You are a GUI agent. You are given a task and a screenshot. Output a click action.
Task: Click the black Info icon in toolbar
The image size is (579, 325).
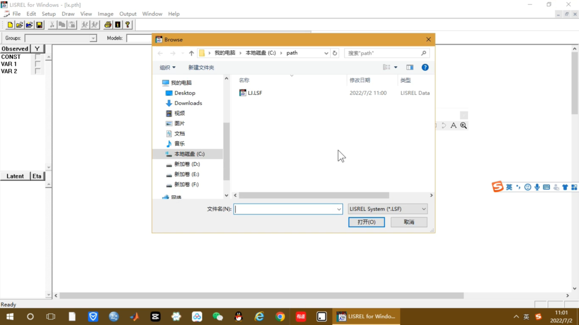click(x=118, y=25)
